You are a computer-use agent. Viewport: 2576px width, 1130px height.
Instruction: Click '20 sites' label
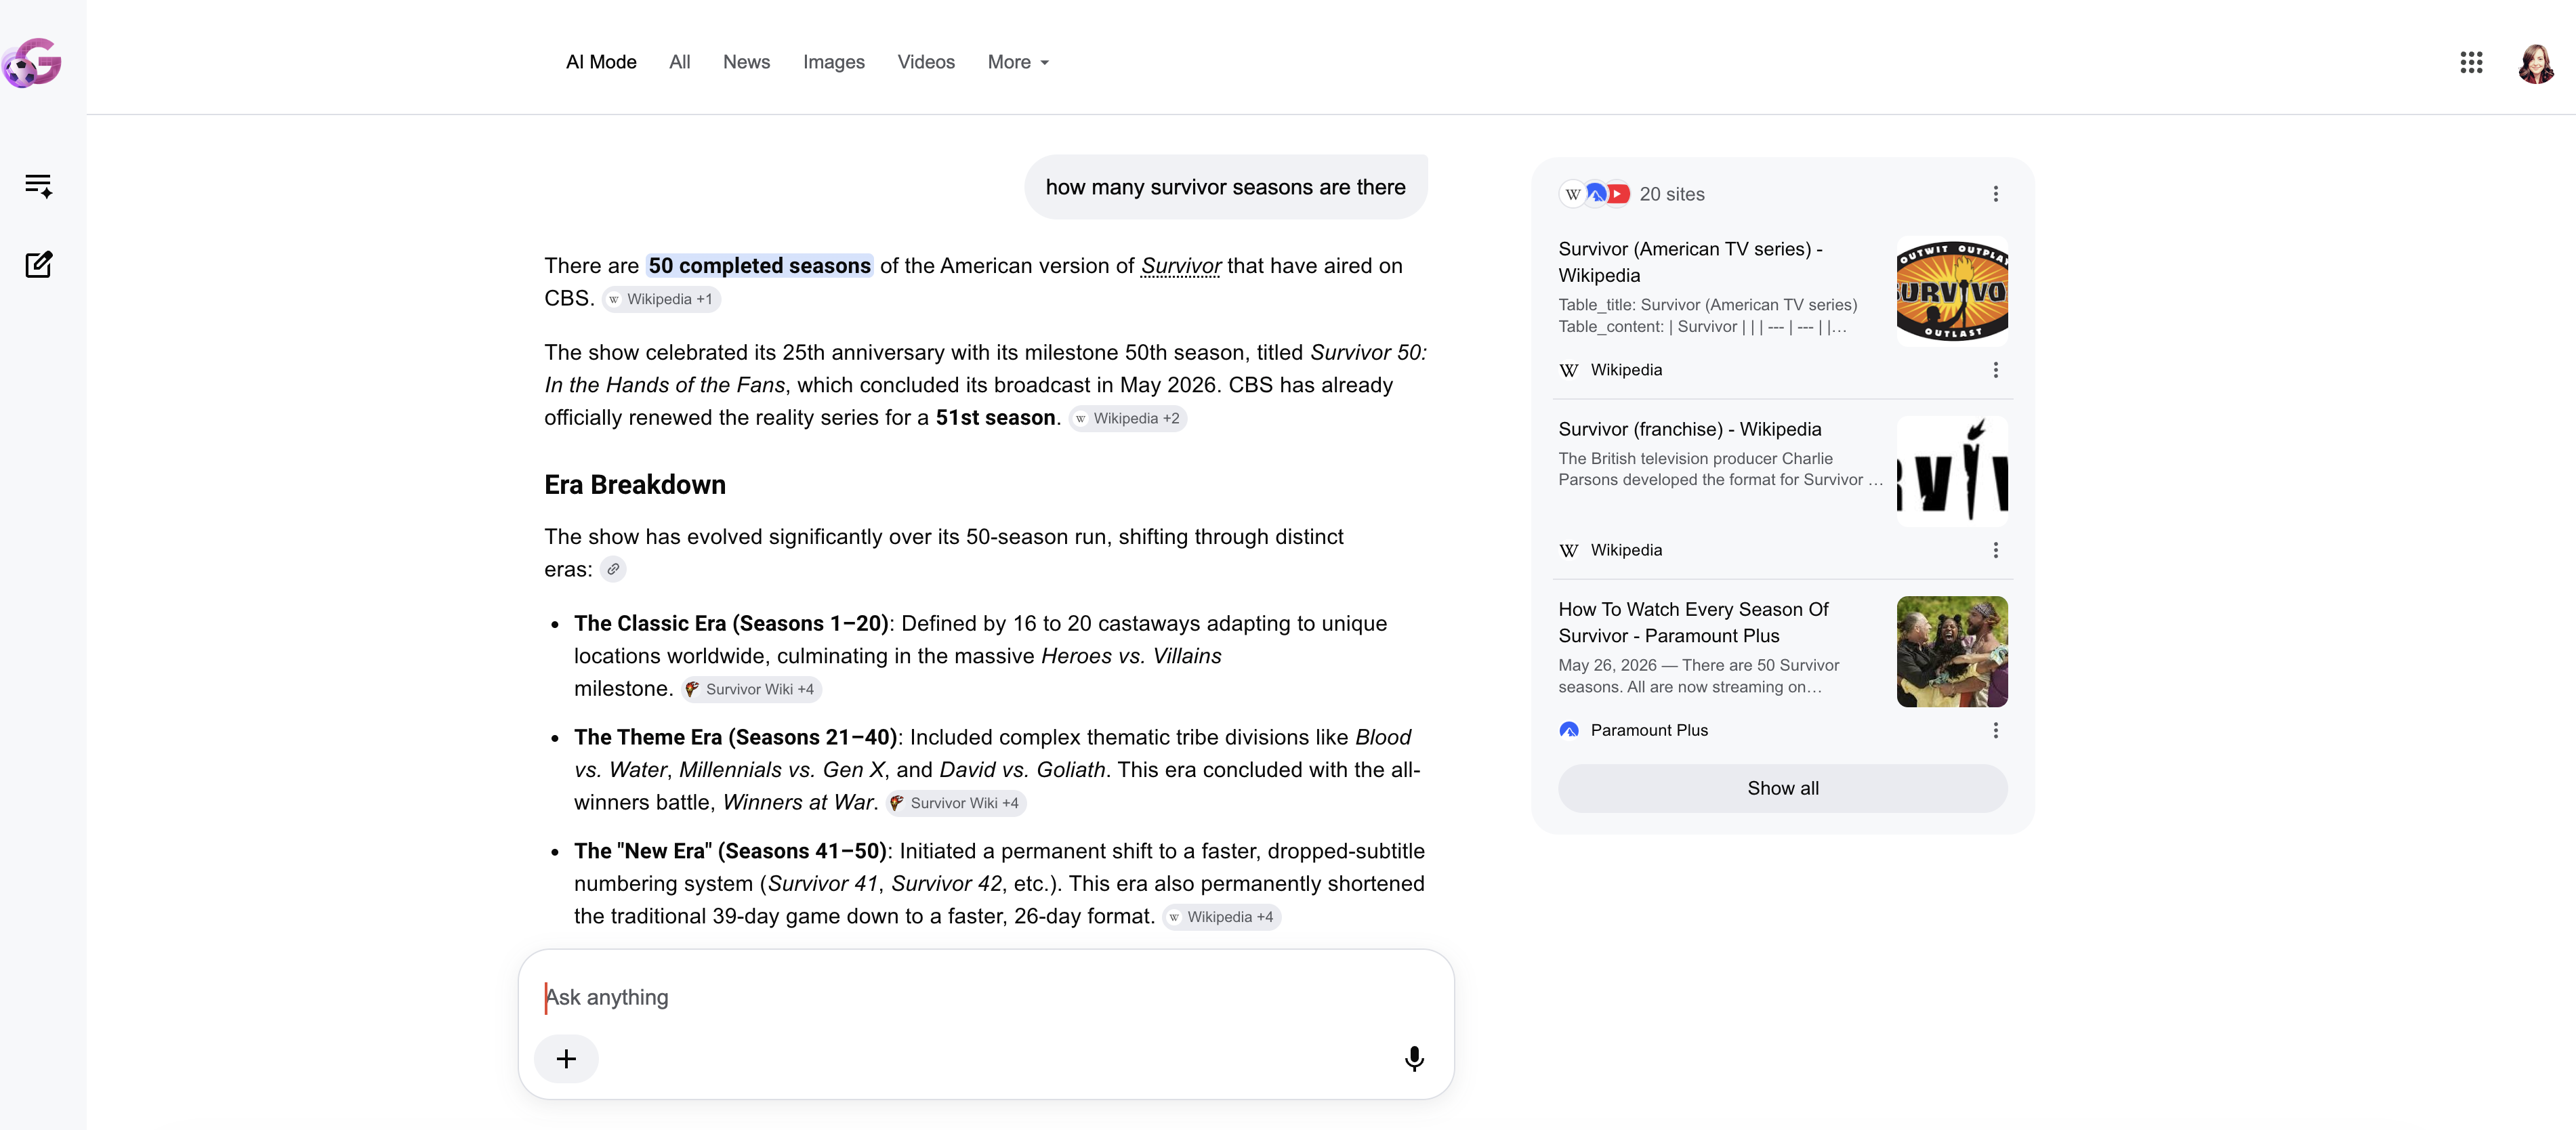1672,194
